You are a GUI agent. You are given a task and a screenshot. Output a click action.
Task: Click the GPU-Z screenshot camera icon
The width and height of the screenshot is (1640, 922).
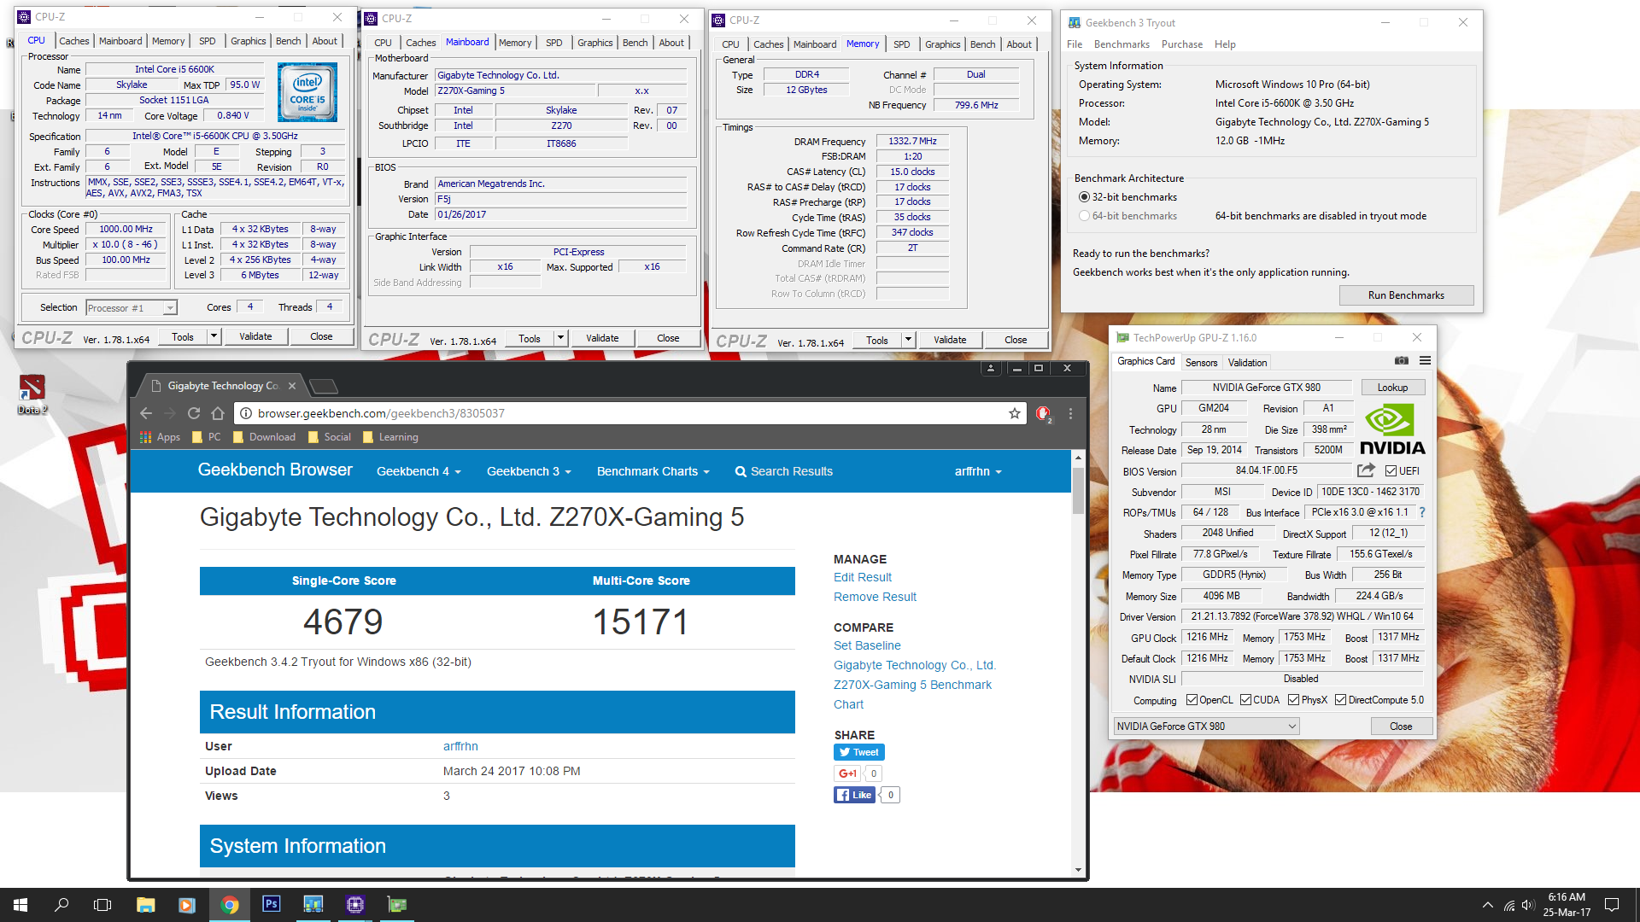pyautogui.click(x=1401, y=361)
